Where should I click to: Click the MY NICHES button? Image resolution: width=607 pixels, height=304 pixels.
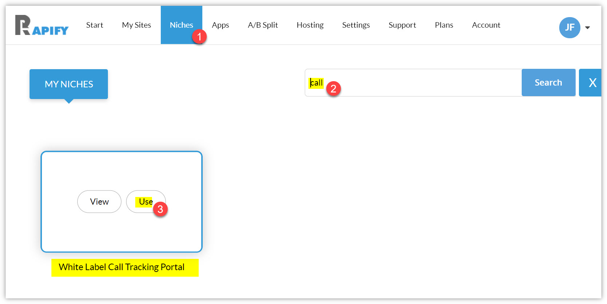[69, 84]
